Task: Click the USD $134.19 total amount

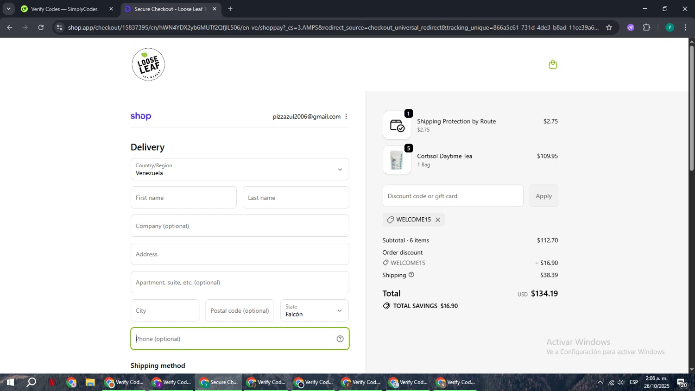Action: click(x=537, y=293)
